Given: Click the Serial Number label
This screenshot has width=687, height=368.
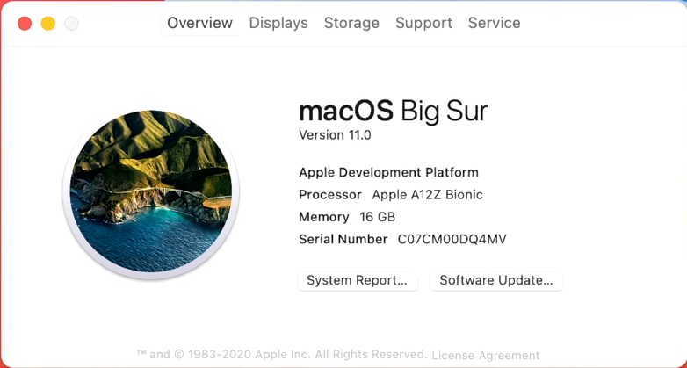Looking at the screenshot, I should coord(343,239).
